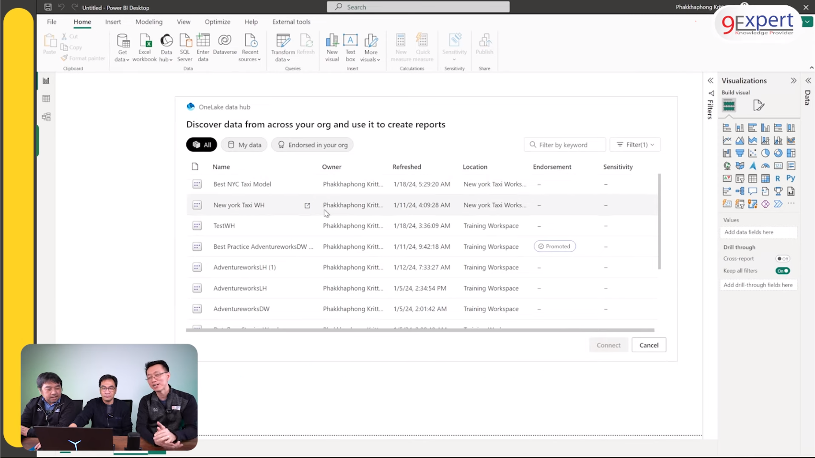Add an R script visual

click(778, 179)
